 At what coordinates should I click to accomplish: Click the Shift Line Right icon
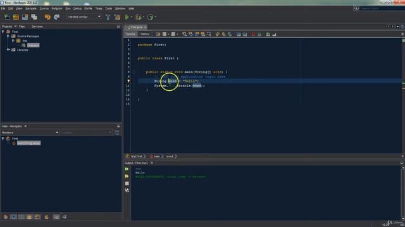point(245,34)
